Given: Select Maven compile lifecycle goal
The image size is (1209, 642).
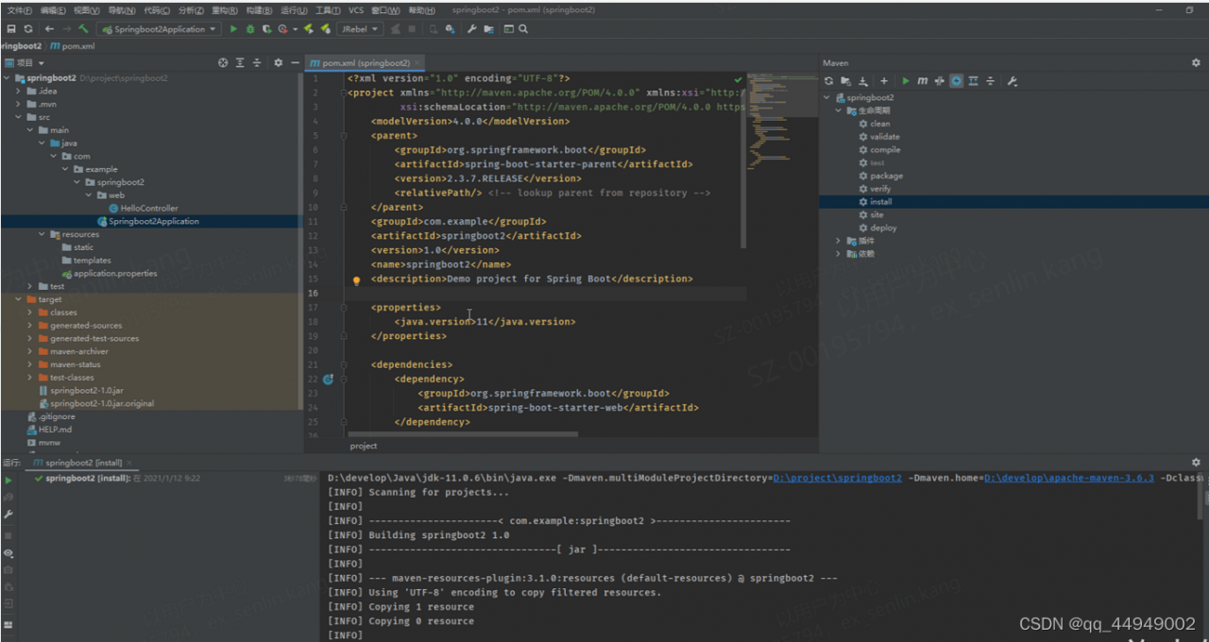Looking at the screenshot, I should (x=885, y=149).
